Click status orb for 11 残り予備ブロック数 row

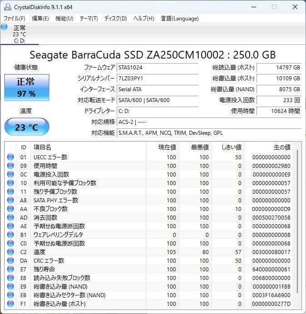click(10, 191)
